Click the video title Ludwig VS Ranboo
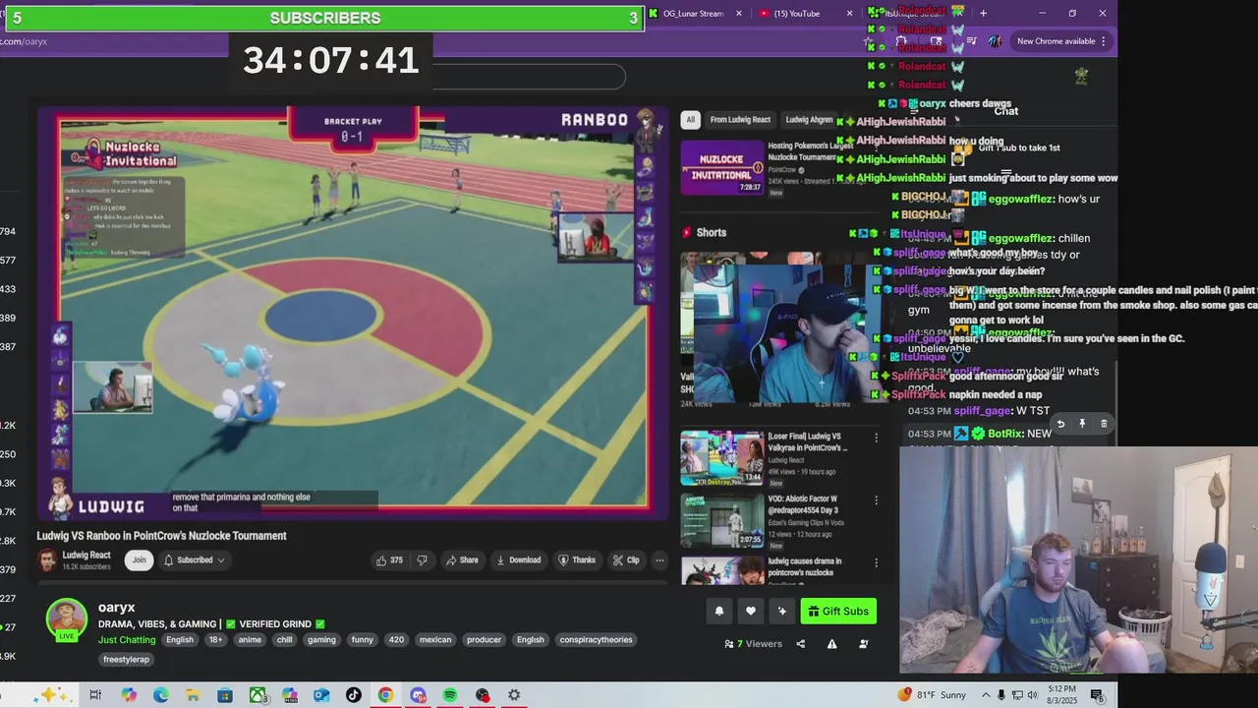This screenshot has width=1258, height=708. [161, 536]
